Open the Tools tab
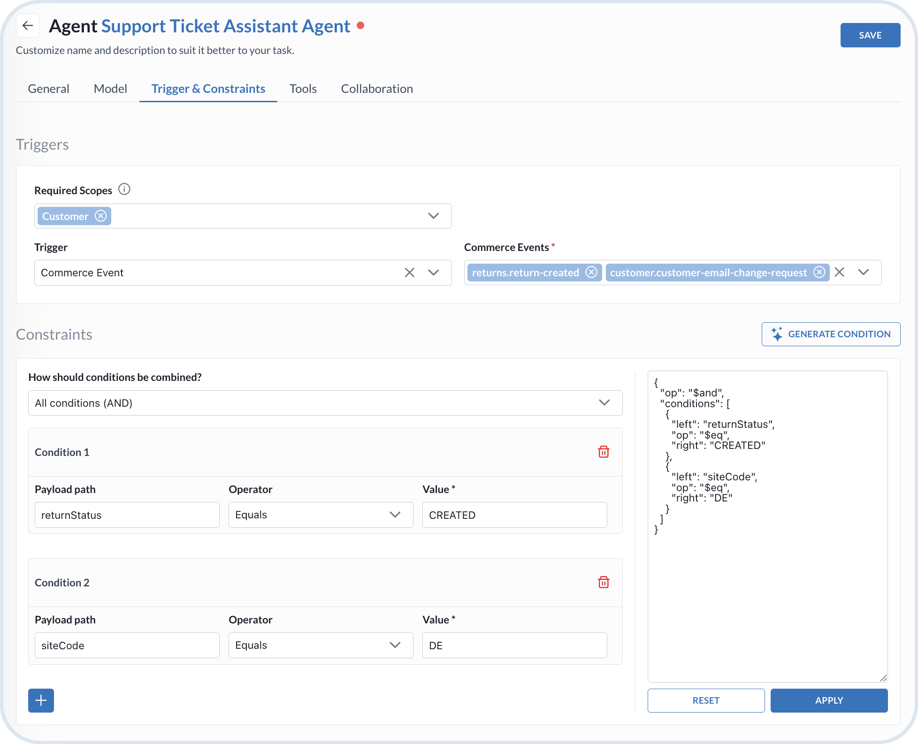Screen dimensions: 918x744 click(303, 89)
